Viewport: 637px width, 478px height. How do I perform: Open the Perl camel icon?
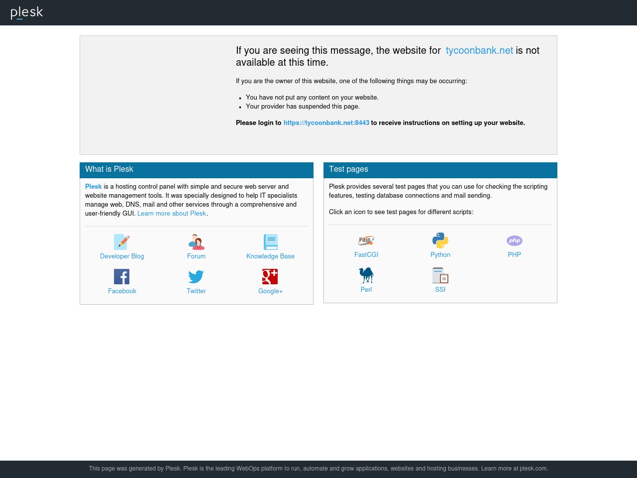366,275
